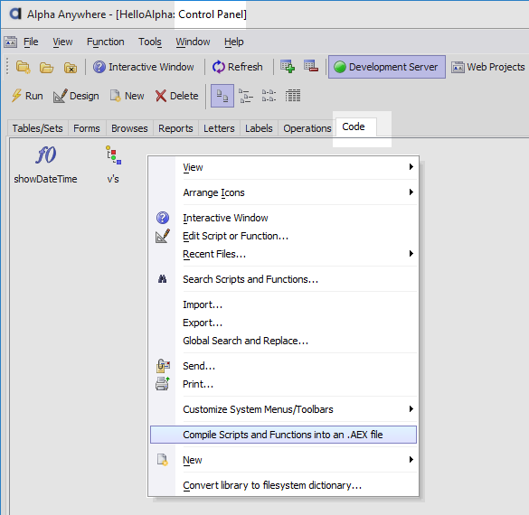Image resolution: width=529 pixels, height=515 pixels.
Task: Switch to the Labels tab
Action: click(259, 128)
